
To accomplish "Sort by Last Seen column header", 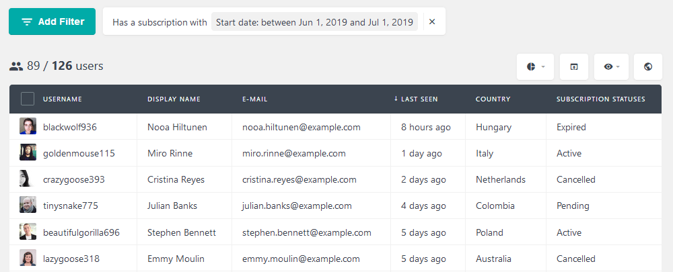I will [416, 99].
